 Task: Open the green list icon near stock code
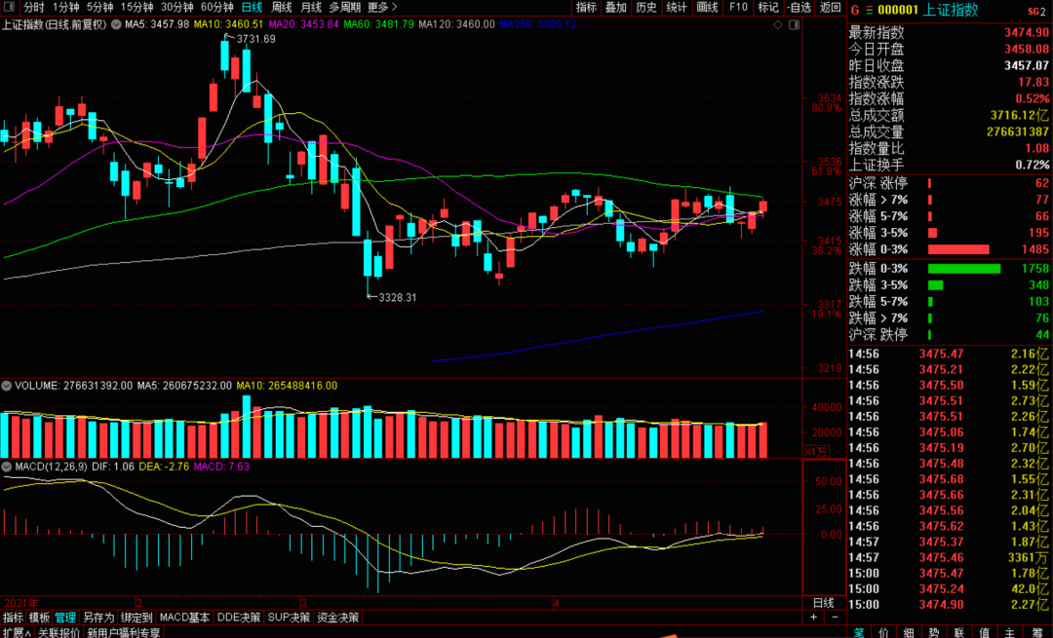(869, 10)
